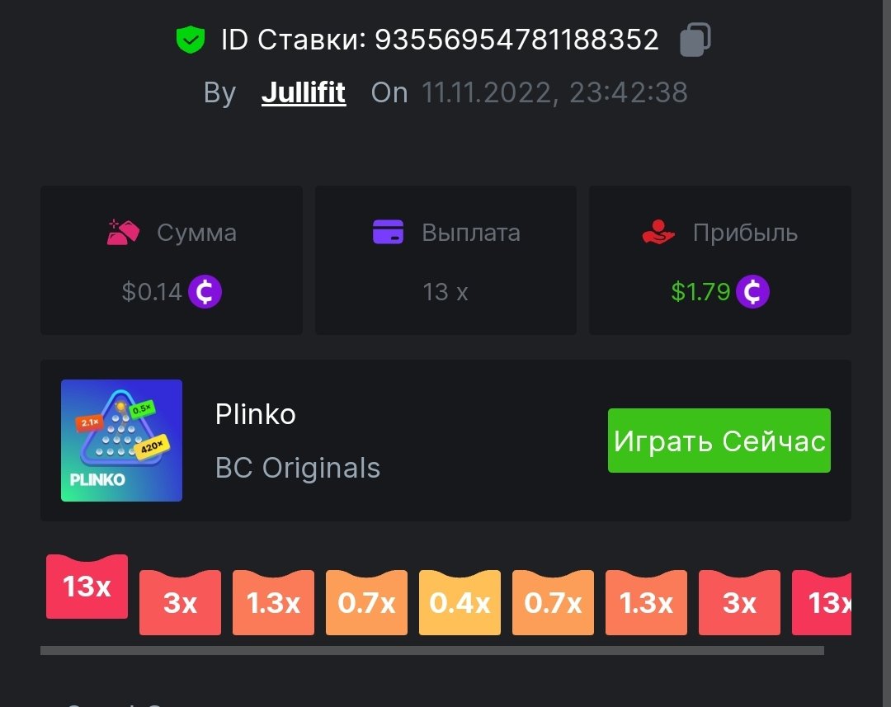Click the Plinko game title text
The height and width of the screenshot is (707, 891).
[x=256, y=414]
